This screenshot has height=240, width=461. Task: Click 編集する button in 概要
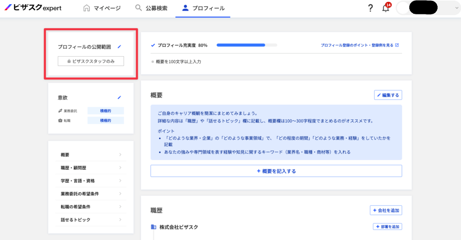click(x=388, y=95)
